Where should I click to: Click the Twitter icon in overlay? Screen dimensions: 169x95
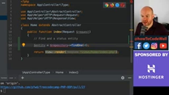[x=146, y=46]
